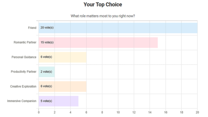Click the purple Immersive Companion bar
Viewport: 208px width, 117px height.
58,101
